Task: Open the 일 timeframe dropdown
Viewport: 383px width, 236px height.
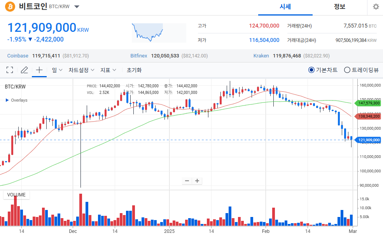Action: point(56,70)
